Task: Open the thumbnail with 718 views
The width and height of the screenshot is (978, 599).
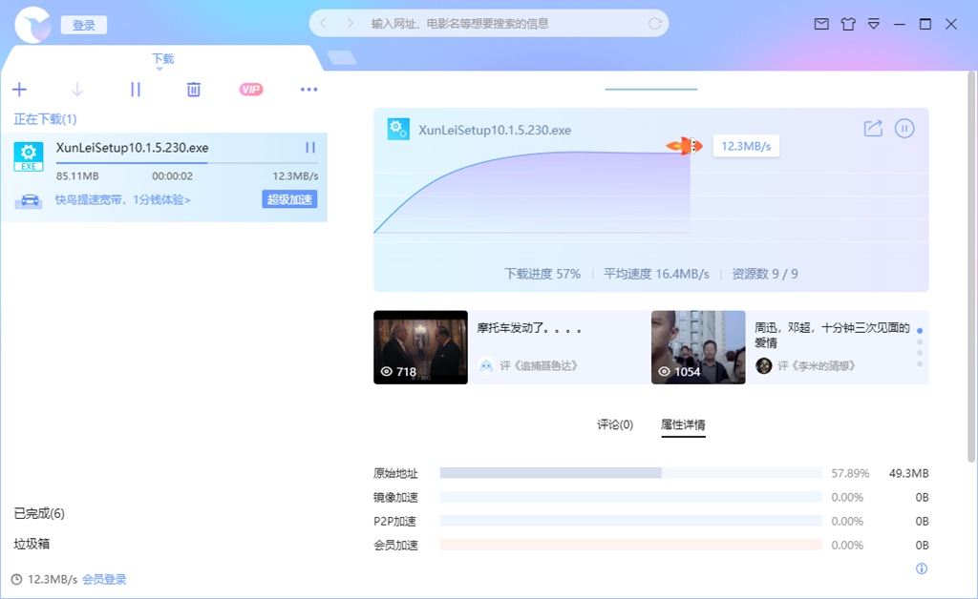Action: point(420,347)
